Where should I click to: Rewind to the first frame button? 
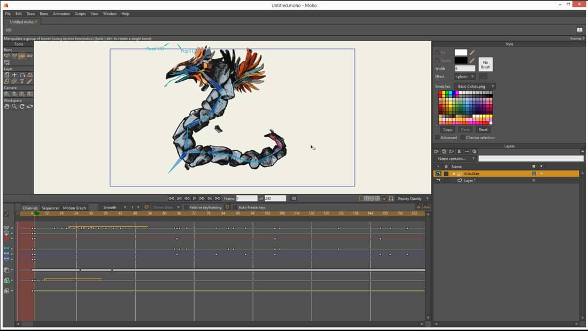click(x=172, y=198)
